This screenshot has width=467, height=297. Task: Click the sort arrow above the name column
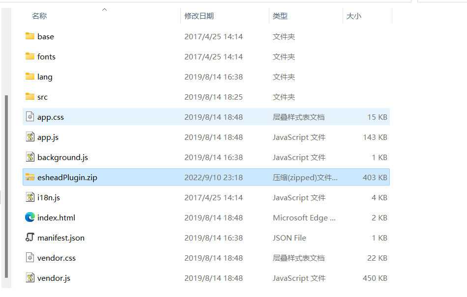click(x=104, y=8)
